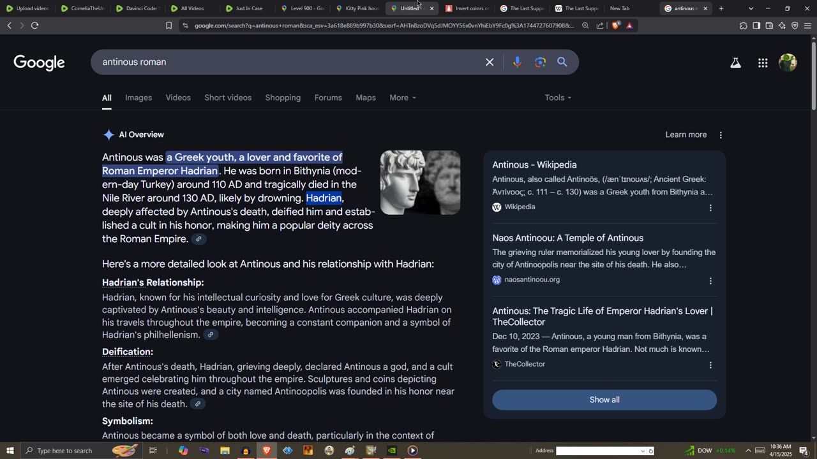Screen dimensions: 817x459
Task: Open the Windows Start menu
Action: 10,451
